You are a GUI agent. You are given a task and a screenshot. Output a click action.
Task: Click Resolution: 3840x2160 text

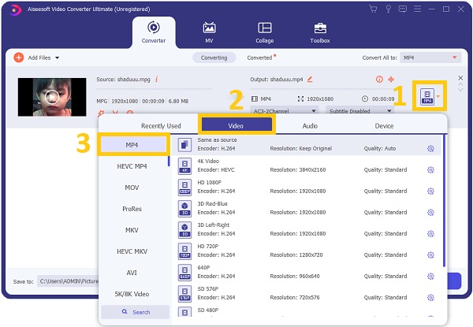click(x=298, y=169)
